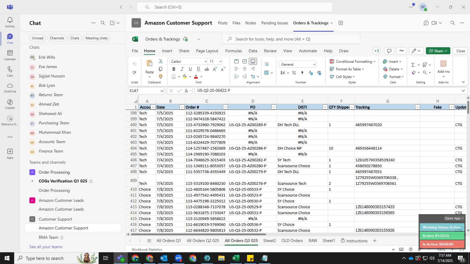
Task: Open the Comments pane in Excel
Action: click(x=389, y=51)
